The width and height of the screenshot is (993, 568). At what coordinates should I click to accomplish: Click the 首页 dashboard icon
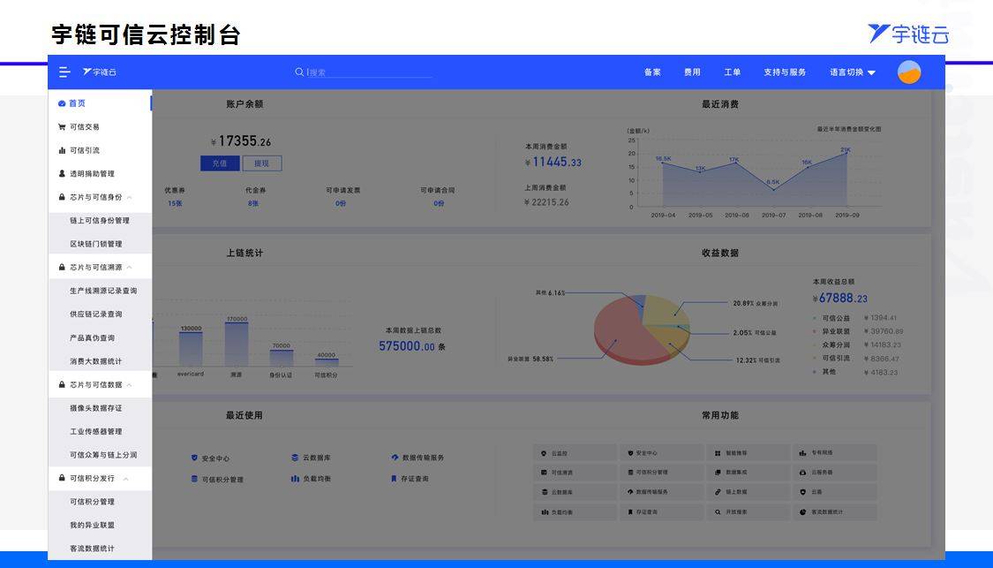pyautogui.click(x=62, y=103)
